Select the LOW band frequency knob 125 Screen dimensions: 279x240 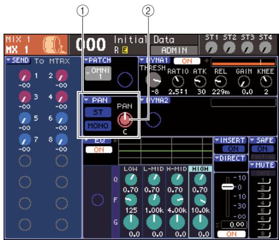[x=131, y=200]
